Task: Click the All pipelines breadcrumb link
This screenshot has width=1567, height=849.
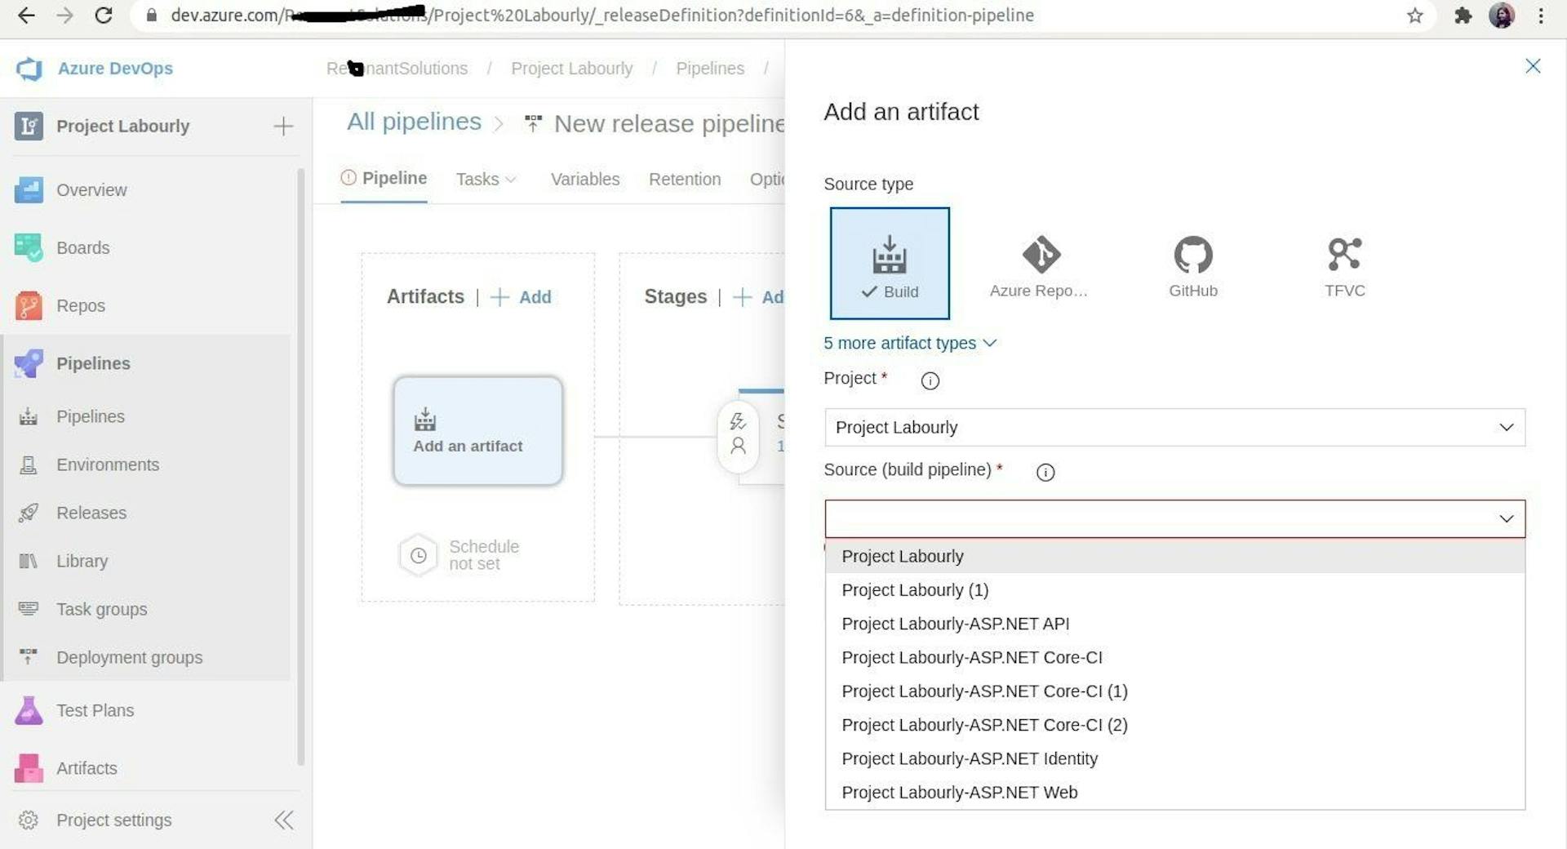Action: click(414, 121)
